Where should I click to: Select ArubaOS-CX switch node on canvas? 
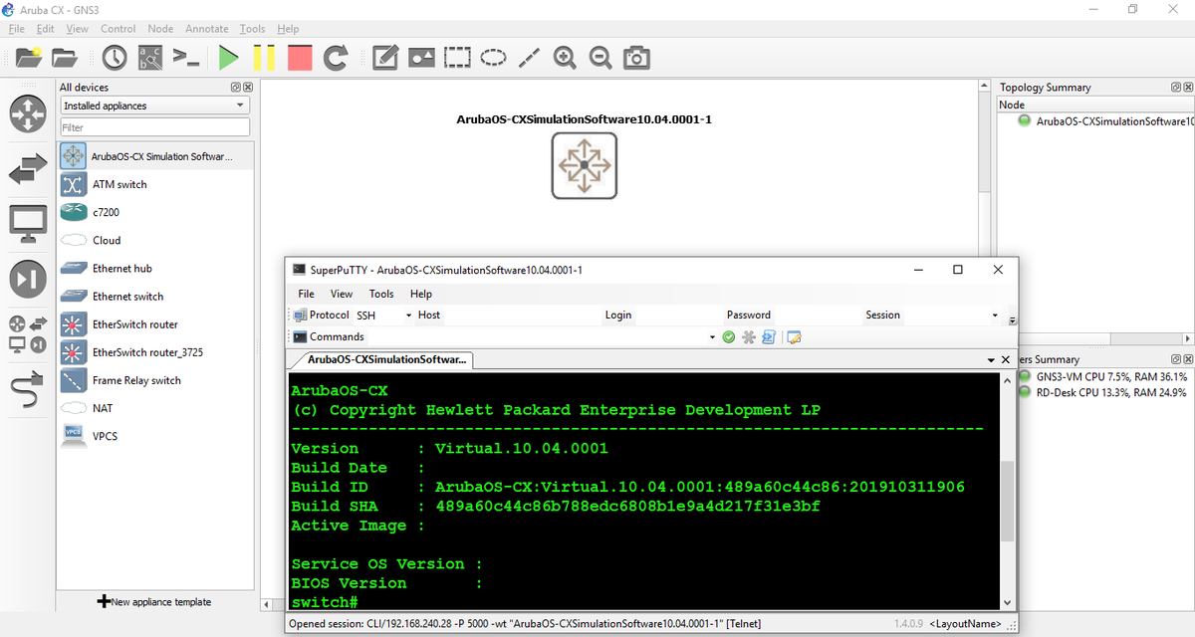tap(585, 165)
